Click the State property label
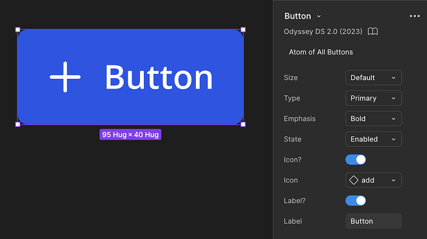Screen dimensions: 427x239 [292, 139]
